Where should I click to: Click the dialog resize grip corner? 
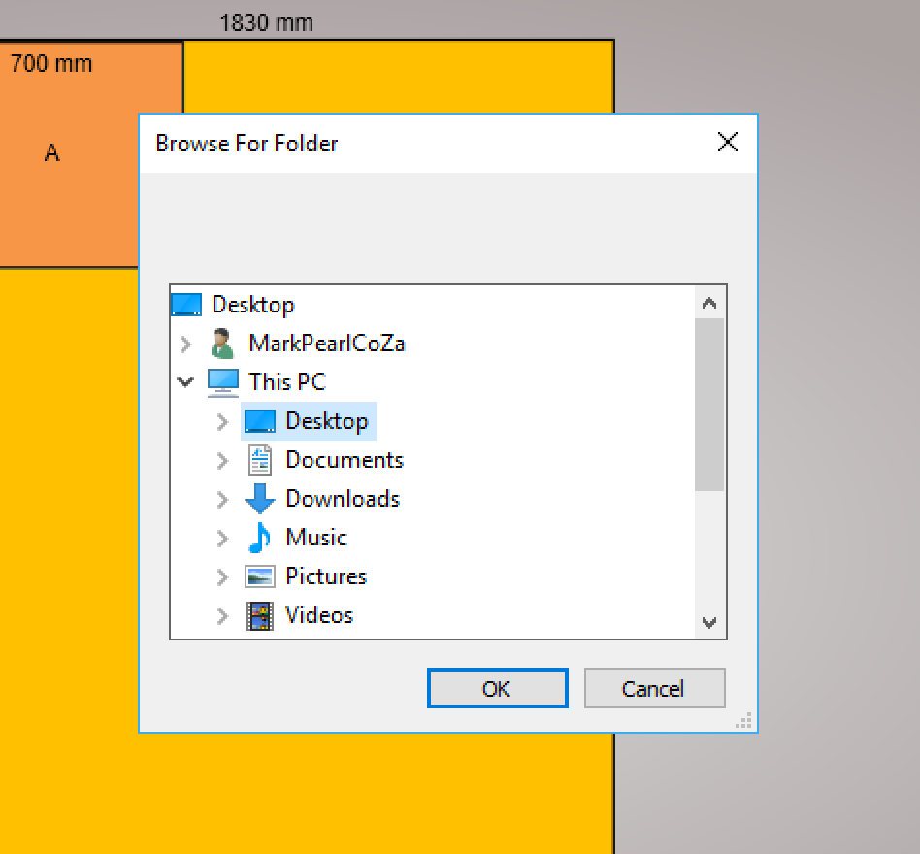point(745,721)
